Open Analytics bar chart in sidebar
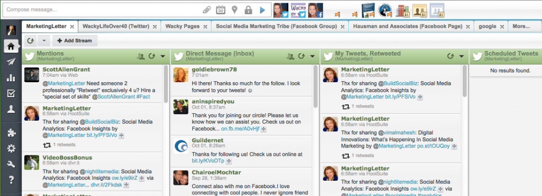This screenshot has width=542, height=196. (11, 77)
